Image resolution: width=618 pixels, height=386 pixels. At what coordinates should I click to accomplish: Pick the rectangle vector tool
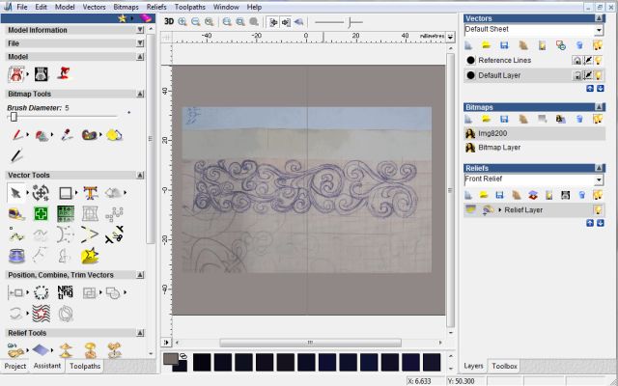[x=67, y=193]
